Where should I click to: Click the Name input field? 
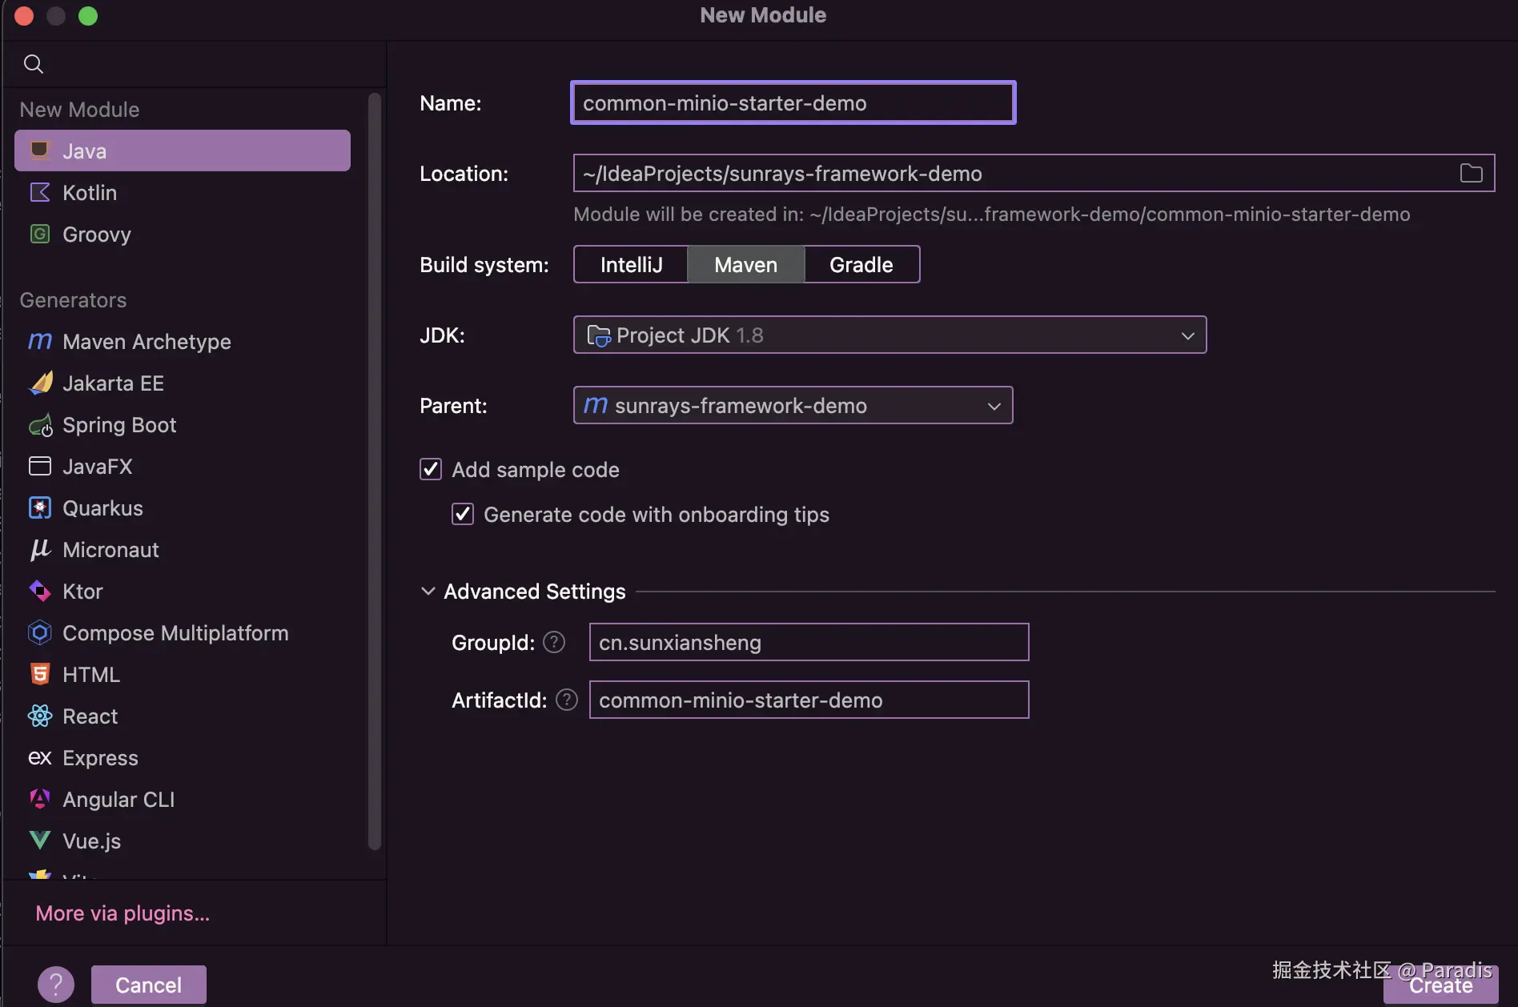coord(793,102)
